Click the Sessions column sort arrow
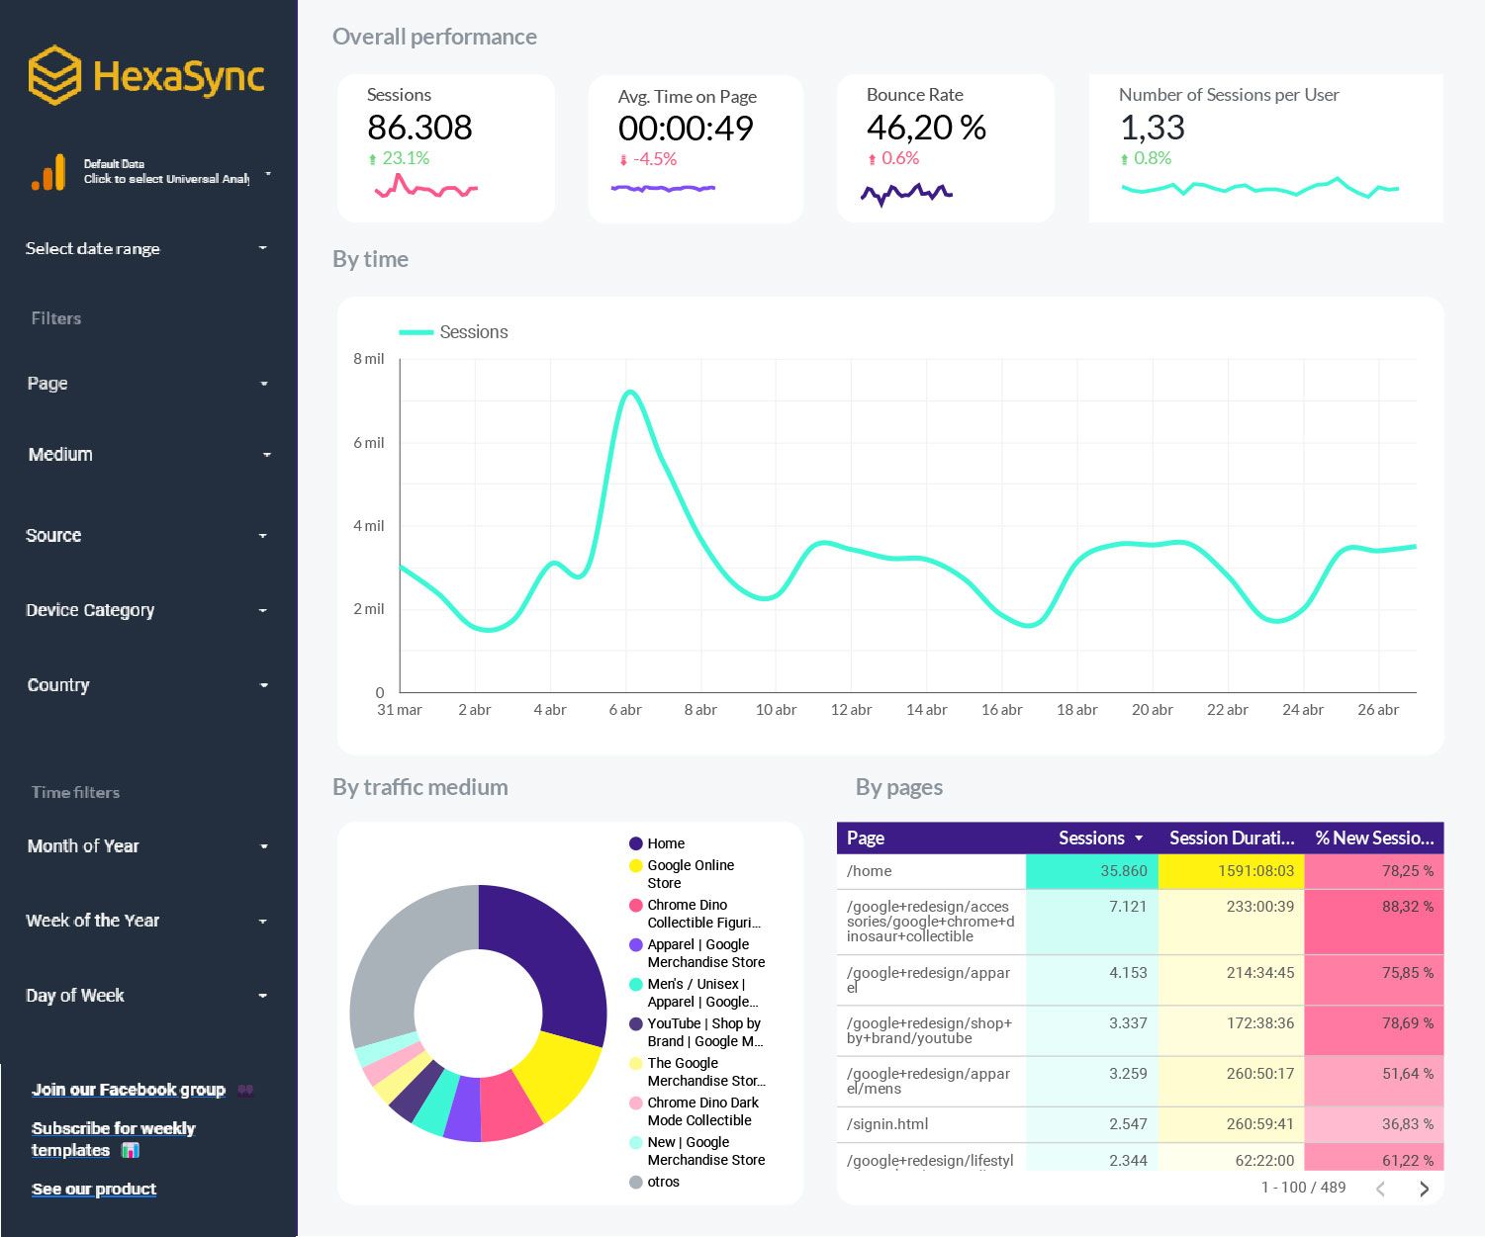 pos(1139,839)
